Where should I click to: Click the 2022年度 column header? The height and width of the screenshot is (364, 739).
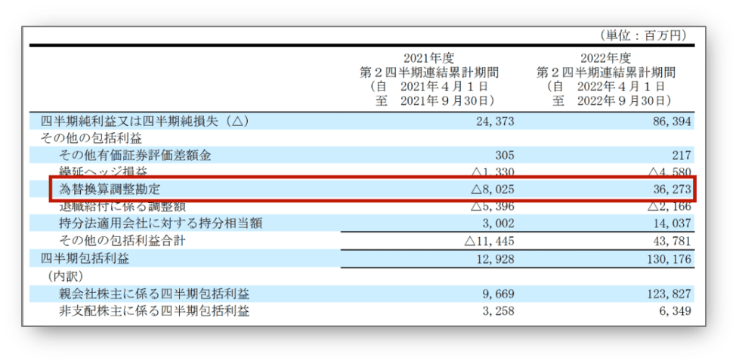[605, 58]
